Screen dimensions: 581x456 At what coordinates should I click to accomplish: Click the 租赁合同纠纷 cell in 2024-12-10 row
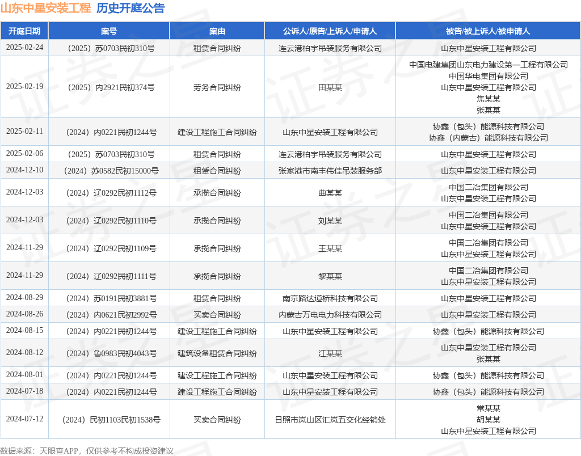tap(217, 171)
